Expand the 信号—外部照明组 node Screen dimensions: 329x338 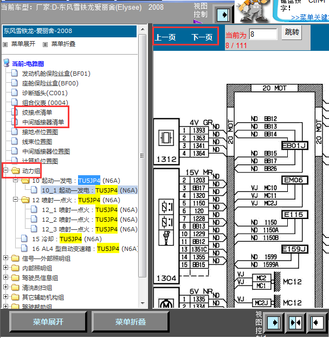(x=6, y=258)
